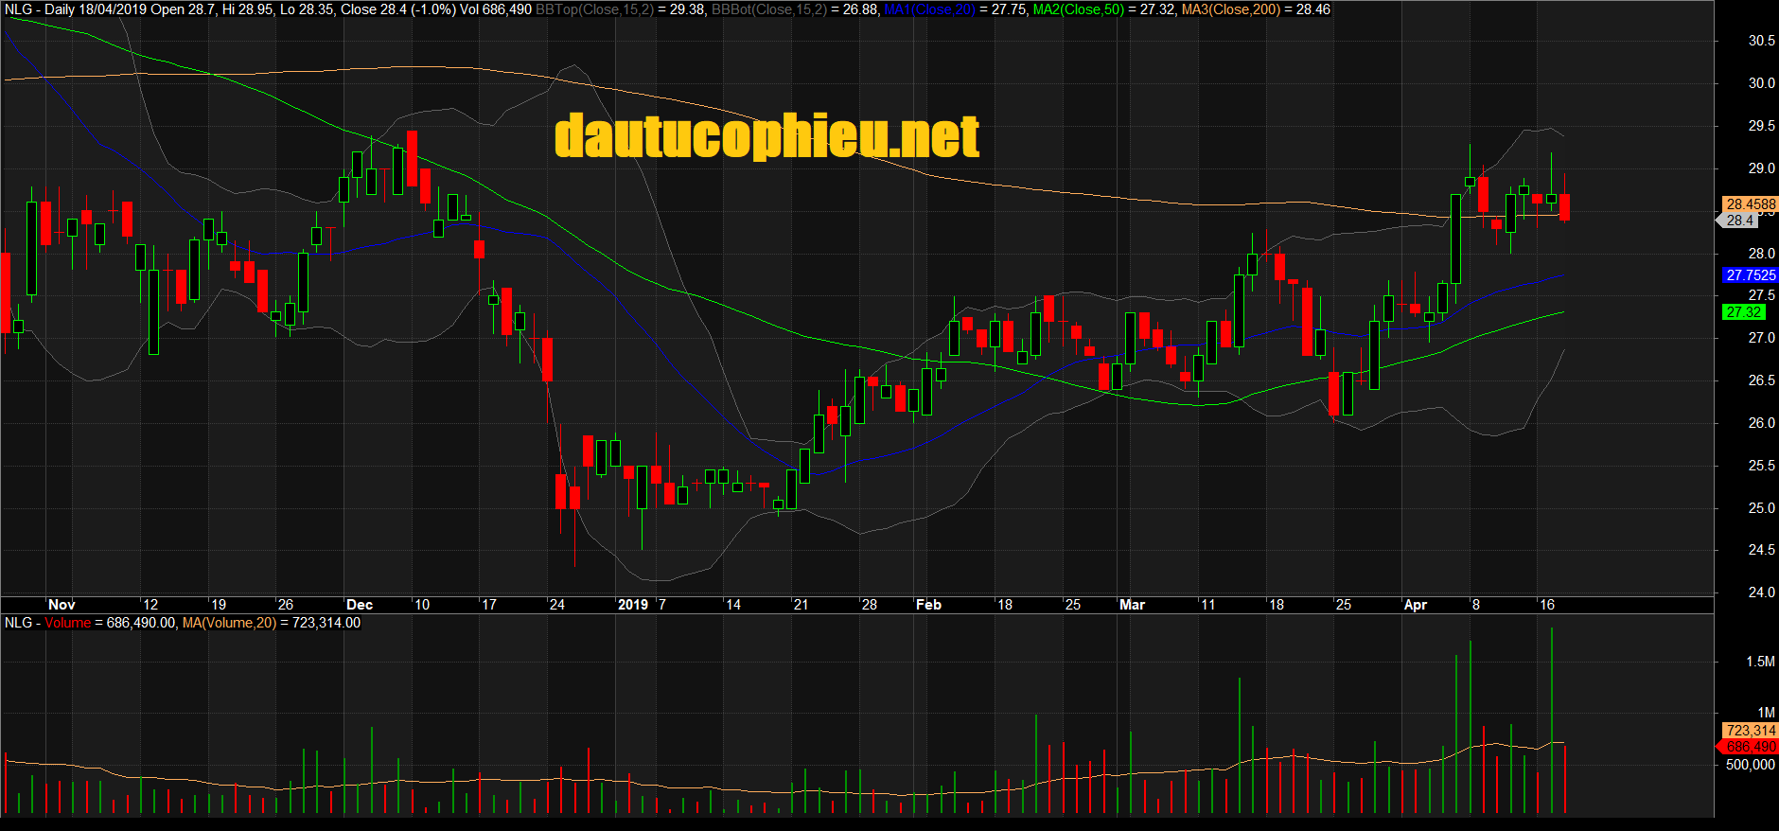Click the orange 723,314 volume average tag
Screen dimensions: 1779x831
coord(1750,731)
